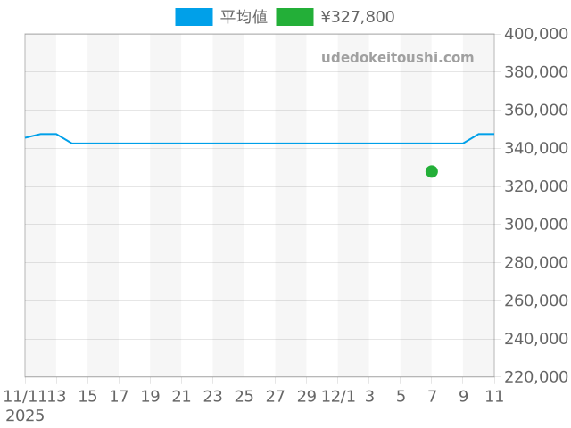The width and height of the screenshot is (571, 428).
Task: Click the green ¥327,800 legend swatch
Action: 294,17
